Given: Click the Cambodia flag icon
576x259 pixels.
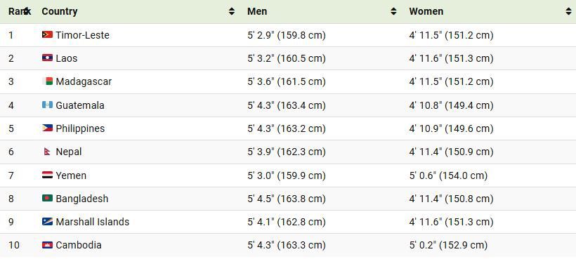Looking at the screenshot, I should [47, 245].
